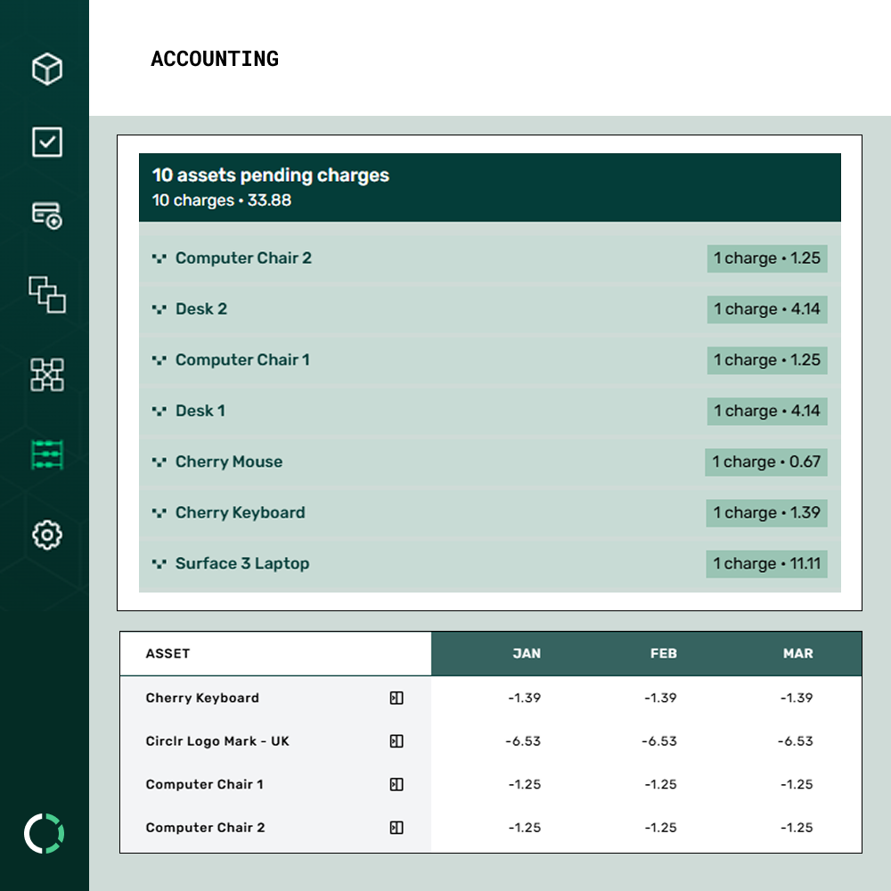Click the ACCOUNTING page title

pos(215,59)
